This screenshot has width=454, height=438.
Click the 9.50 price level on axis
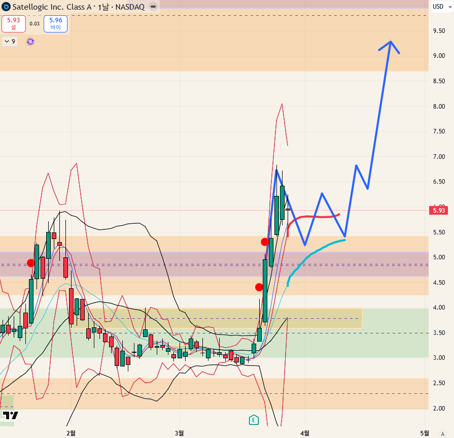point(439,31)
